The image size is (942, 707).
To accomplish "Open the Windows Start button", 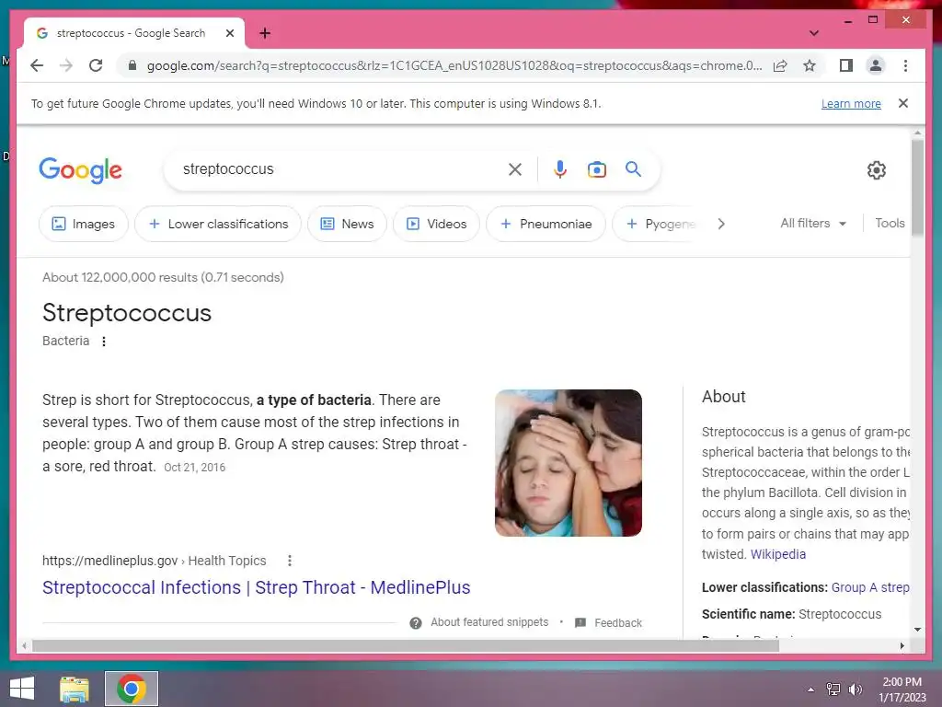I will [22, 689].
